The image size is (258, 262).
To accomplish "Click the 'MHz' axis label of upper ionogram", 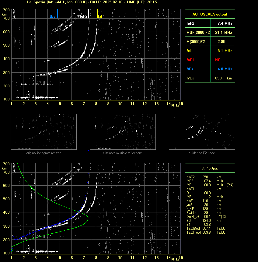I will 175,105.
